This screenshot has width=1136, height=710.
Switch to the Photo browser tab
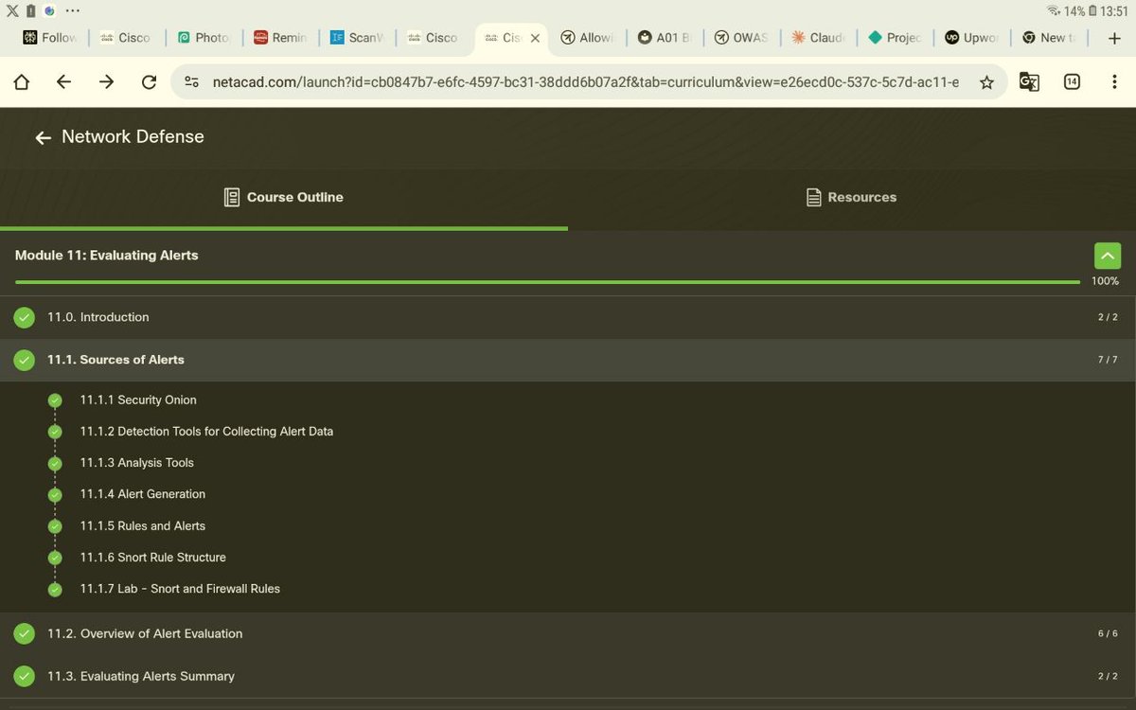click(204, 38)
